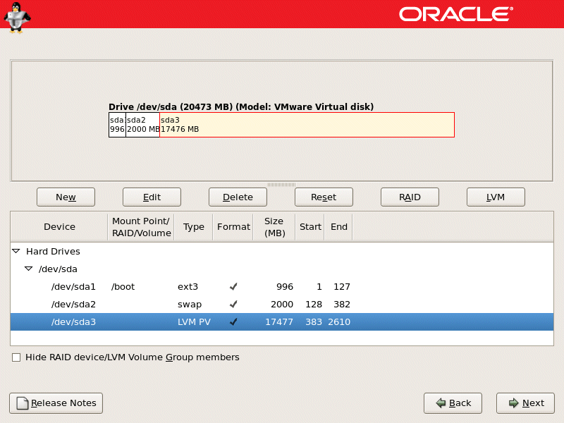The height and width of the screenshot is (423, 564).
Task: Click the Drive /dev/sda (20473 MB) title
Action: pyautogui.click(x=241, y=107)
